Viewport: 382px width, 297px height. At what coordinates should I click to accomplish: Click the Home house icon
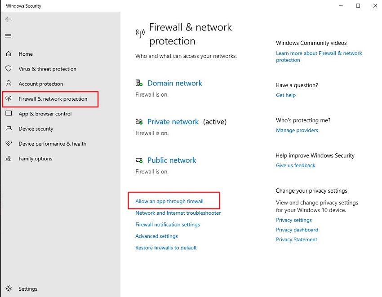(x=9, y=54)
